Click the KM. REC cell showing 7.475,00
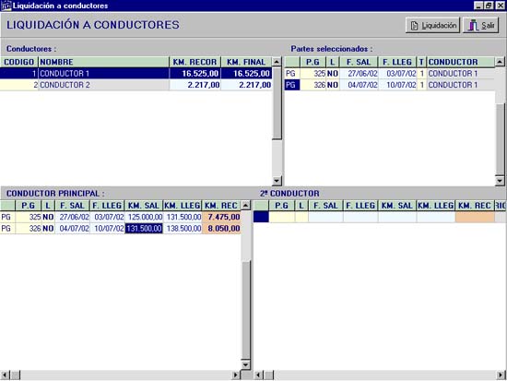The height and width of the screenshot is (381, 507). pyautogui.click(x=221, y=217)
